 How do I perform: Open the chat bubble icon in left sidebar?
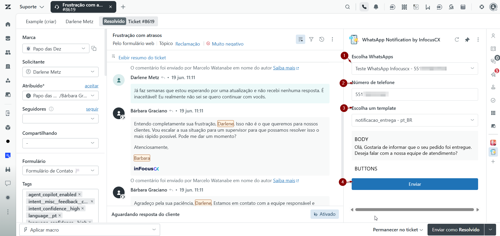click(x=8, y=183)
